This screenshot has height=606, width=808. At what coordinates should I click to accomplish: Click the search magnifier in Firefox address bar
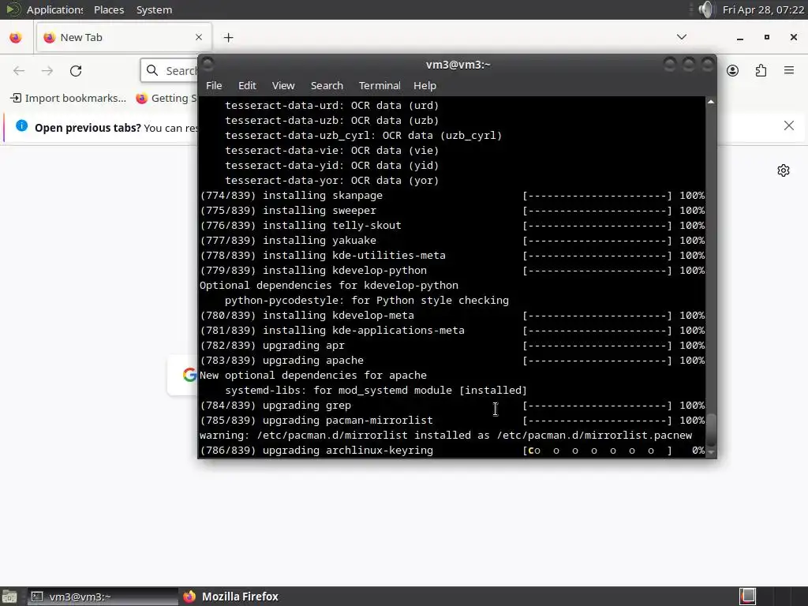[152, 70]
